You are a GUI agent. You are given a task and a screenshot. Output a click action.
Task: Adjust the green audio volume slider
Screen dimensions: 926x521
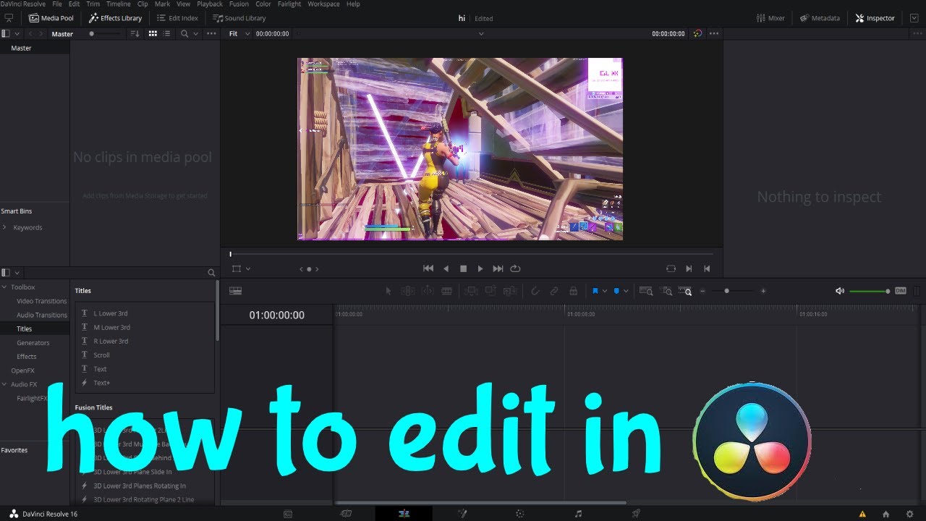869,291
